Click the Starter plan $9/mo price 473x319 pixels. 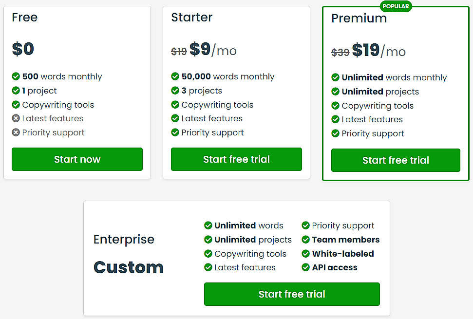tap(213, 50)
